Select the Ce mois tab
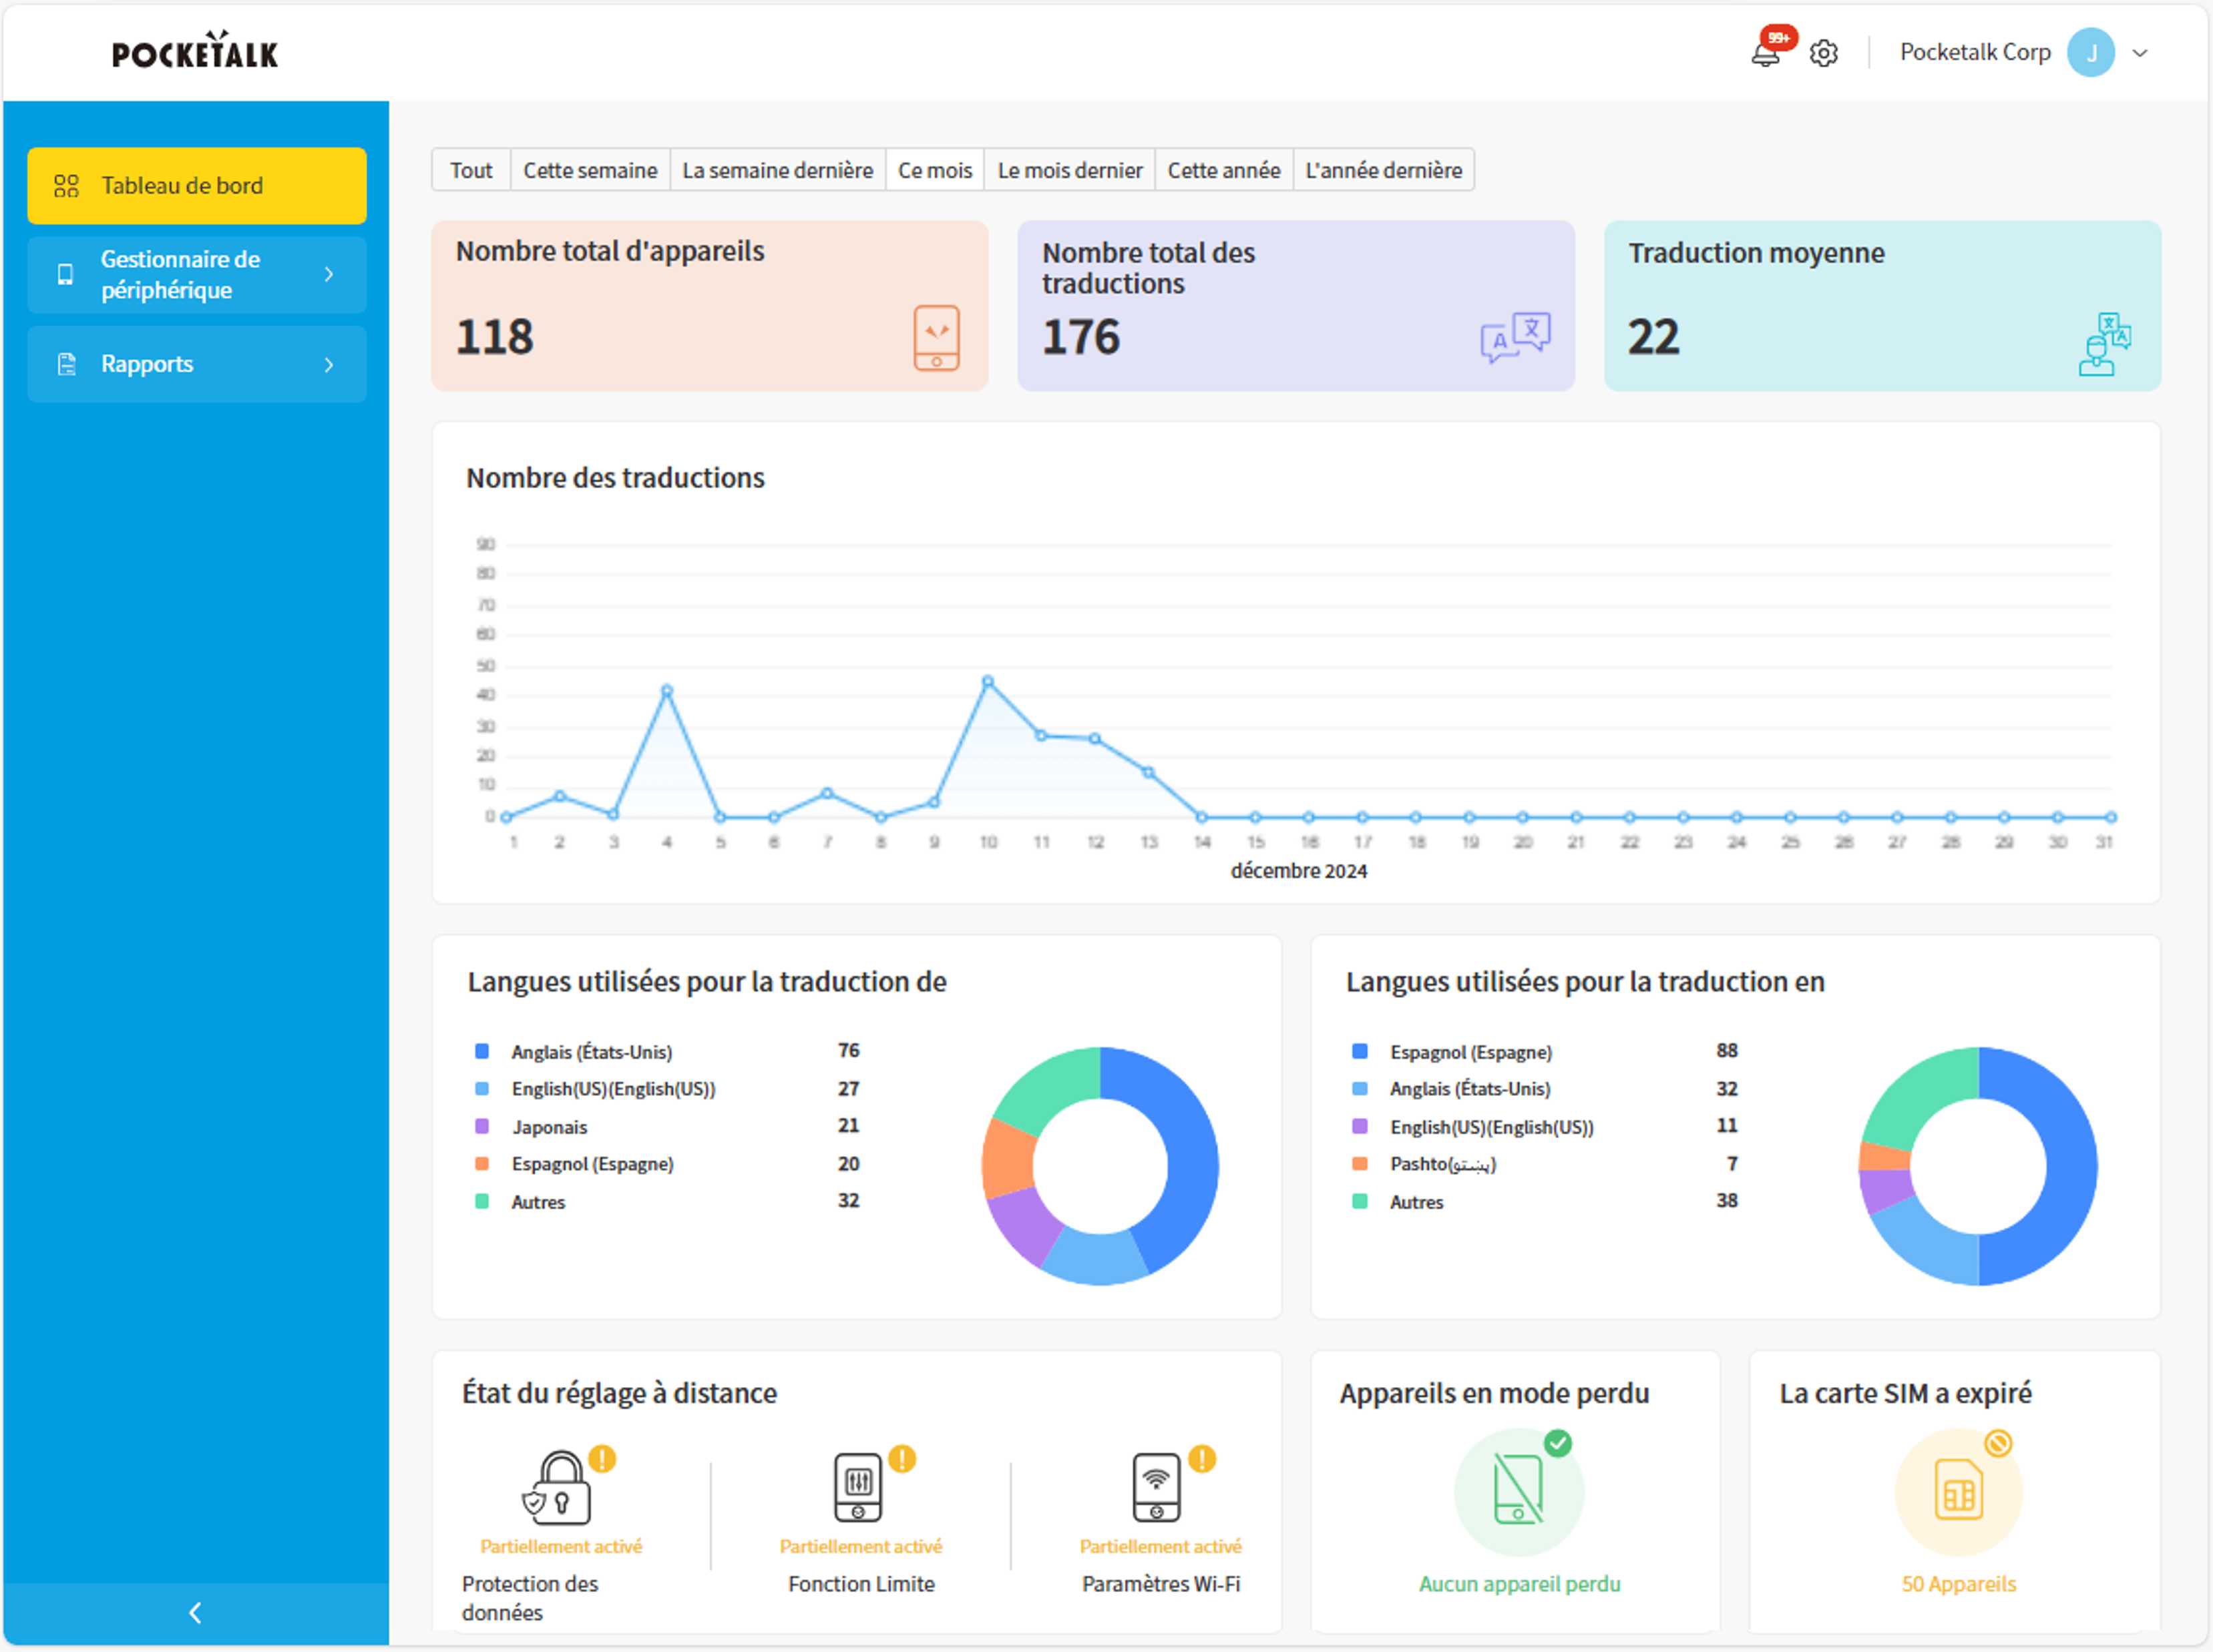Viewport: 2213px width, 1652px height. pos(934,170)
